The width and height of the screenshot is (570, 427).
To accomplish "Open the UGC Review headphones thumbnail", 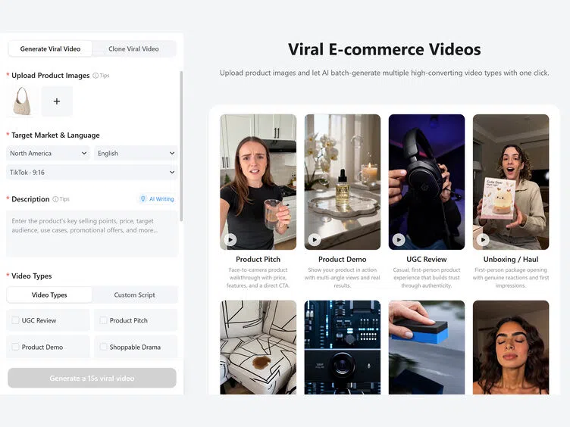I will click(427, 182).
